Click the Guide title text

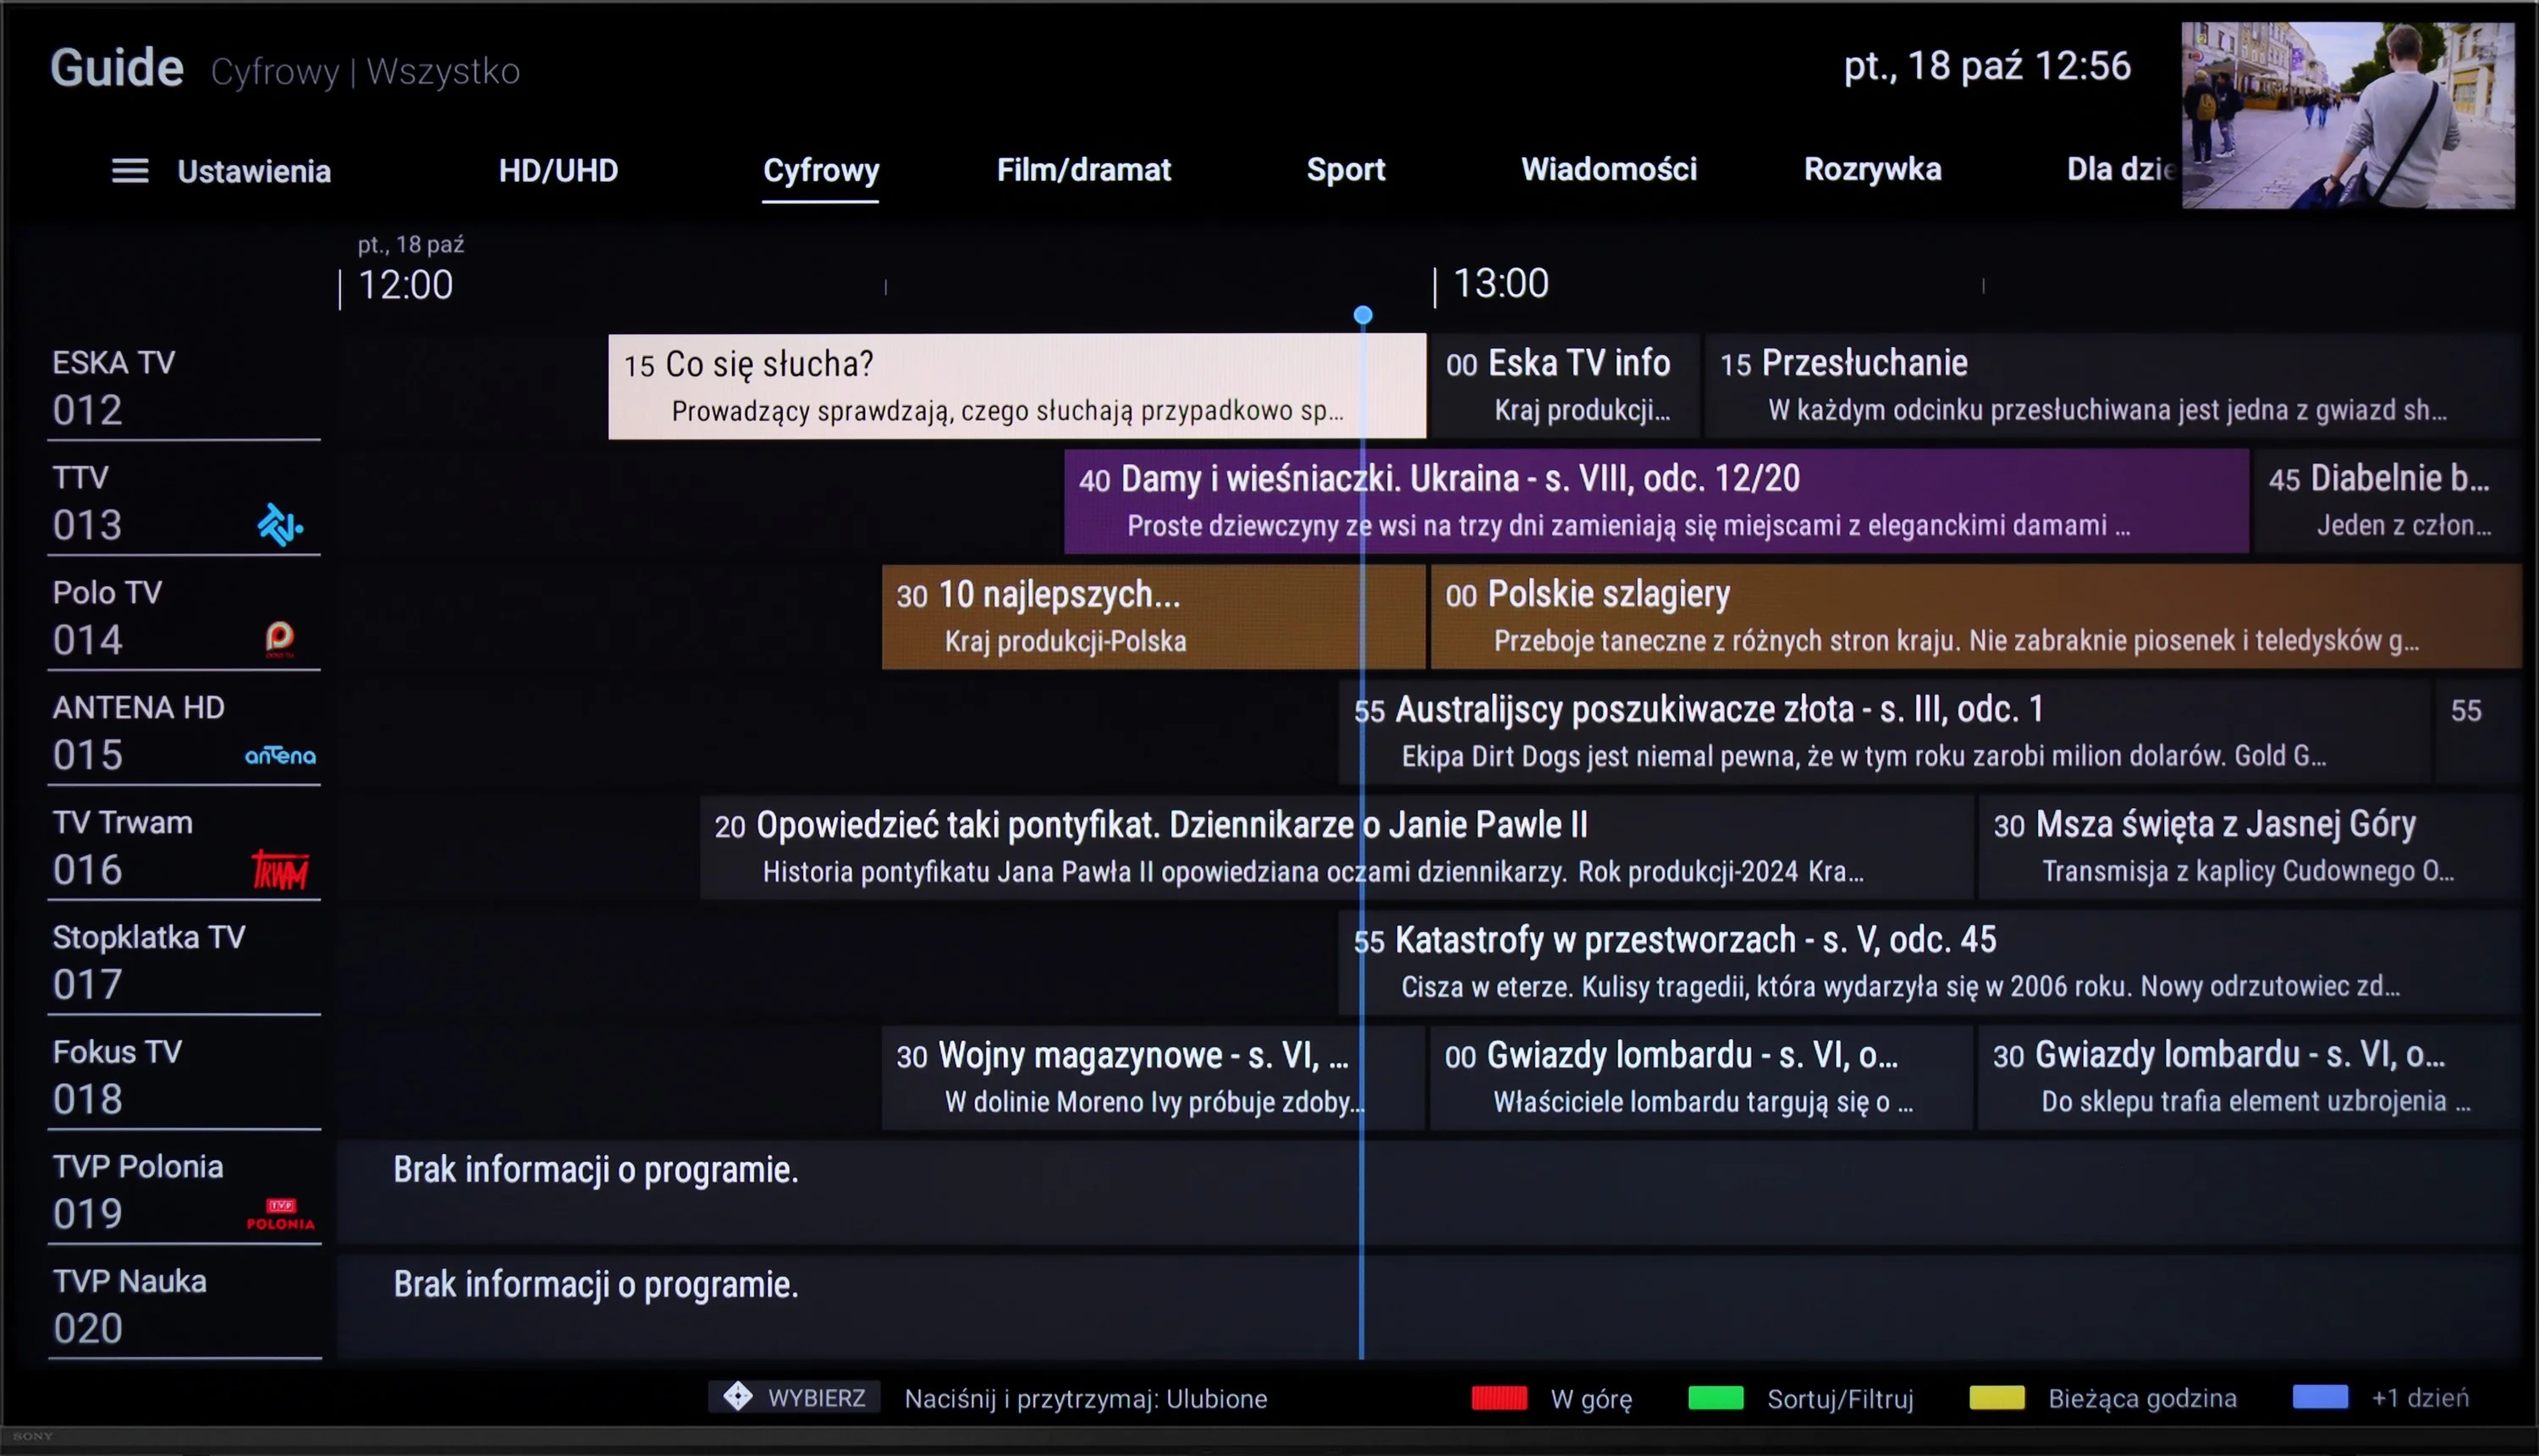(117, 68)
